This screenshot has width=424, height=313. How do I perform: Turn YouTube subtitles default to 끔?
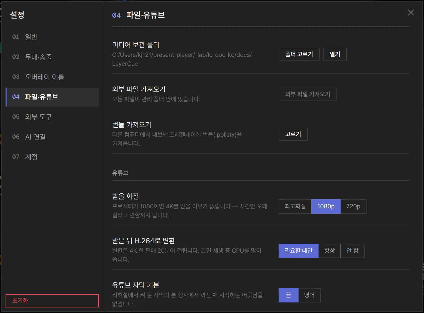click(289, 295)
